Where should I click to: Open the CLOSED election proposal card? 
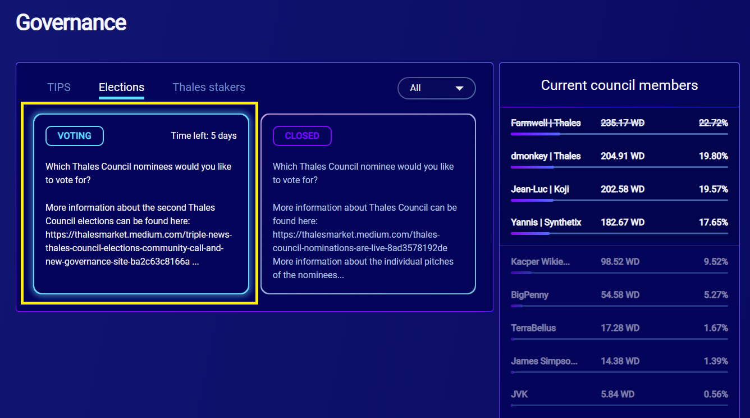(368, 204)
